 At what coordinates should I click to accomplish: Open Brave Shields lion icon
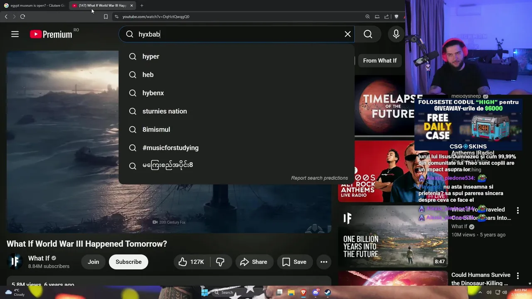[x=396, y=17]
